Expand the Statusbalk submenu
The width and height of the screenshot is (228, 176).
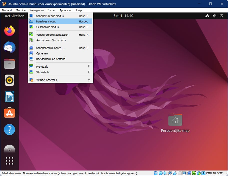pos(60,72)
